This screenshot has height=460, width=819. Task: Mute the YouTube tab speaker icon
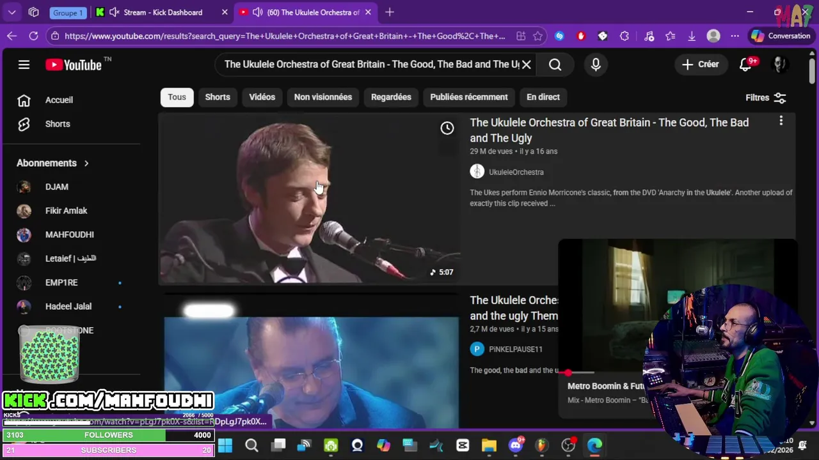pyautogui.click(x=257, y=12)
